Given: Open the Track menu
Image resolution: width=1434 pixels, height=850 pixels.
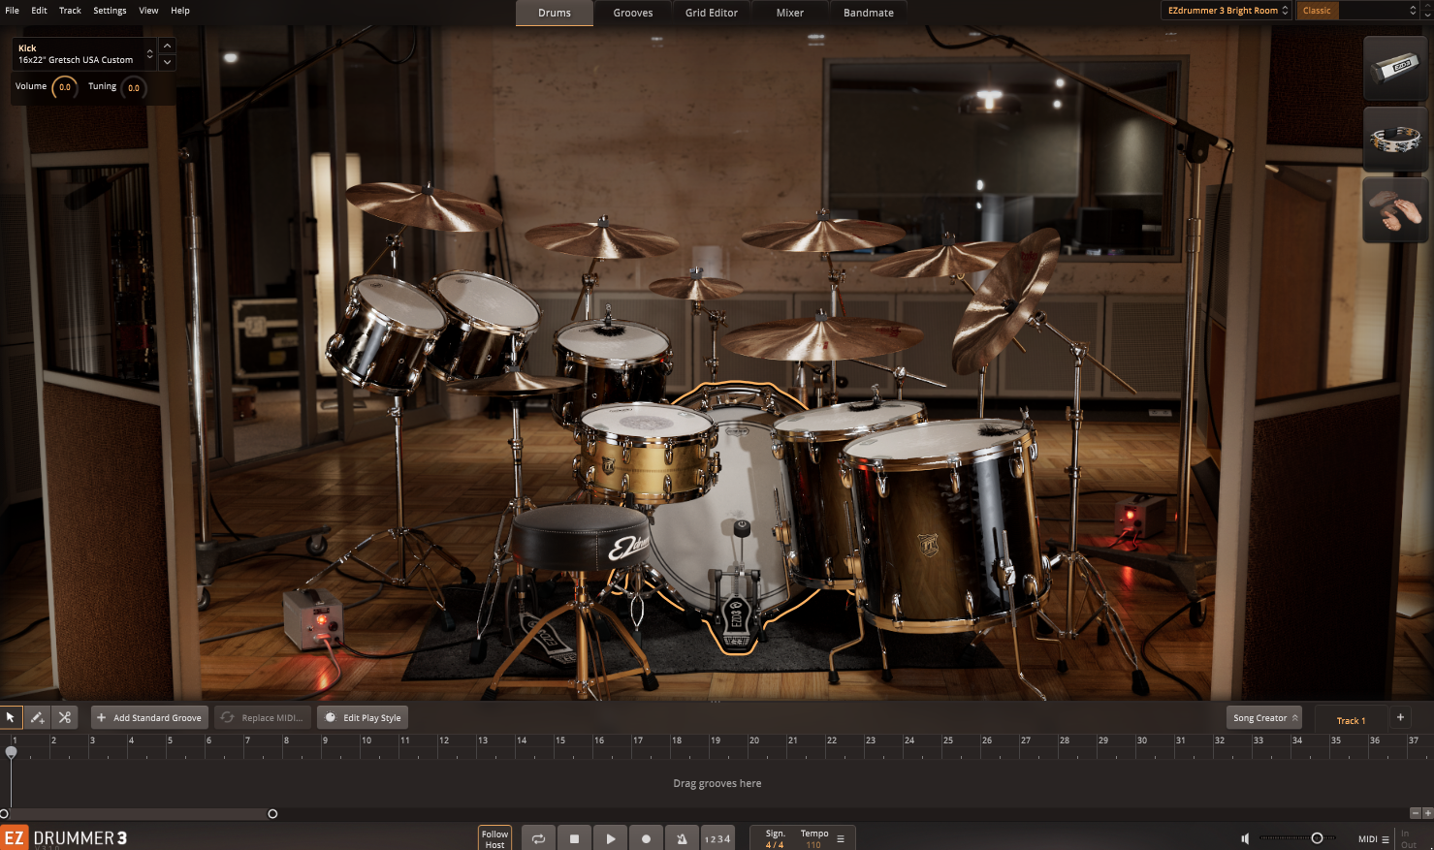Looking at the screenshot, I should click(x=70, y=11).
